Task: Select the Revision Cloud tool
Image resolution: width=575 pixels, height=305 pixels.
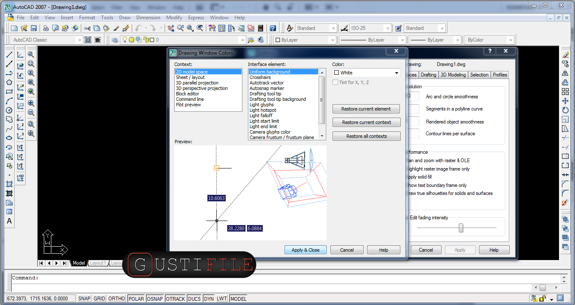Action: 9,119
